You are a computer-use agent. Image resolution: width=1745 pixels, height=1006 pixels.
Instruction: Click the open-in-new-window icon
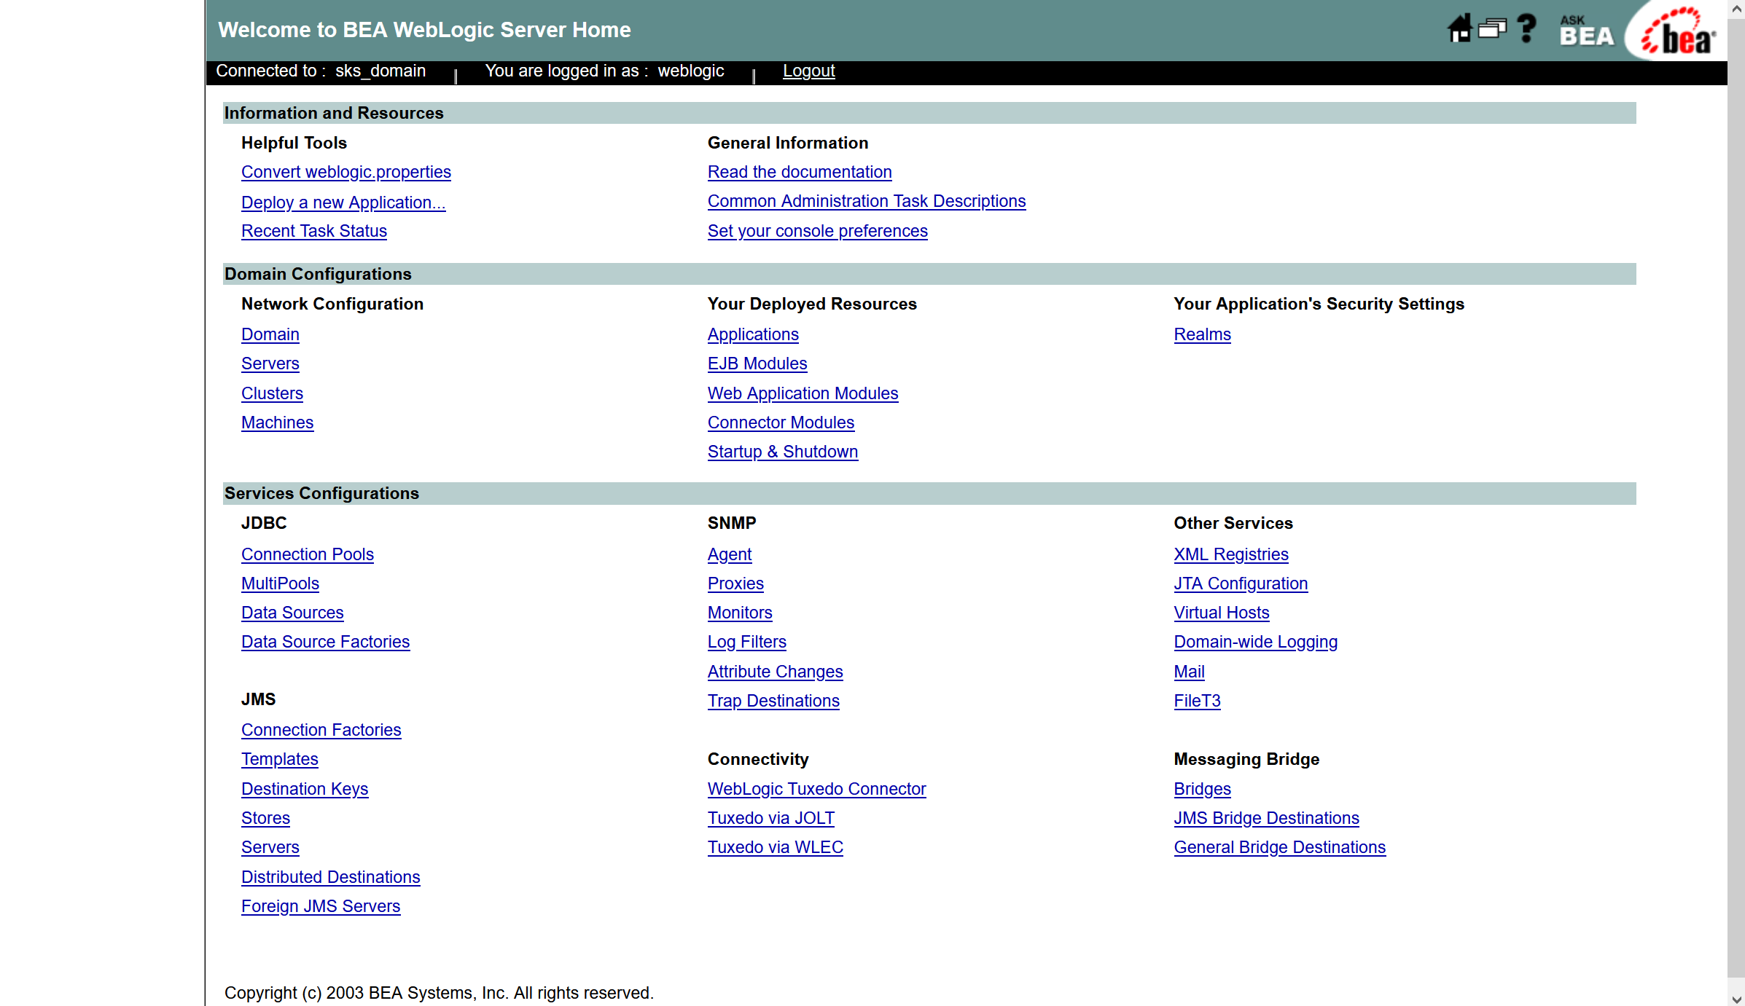coord(1492,29)
